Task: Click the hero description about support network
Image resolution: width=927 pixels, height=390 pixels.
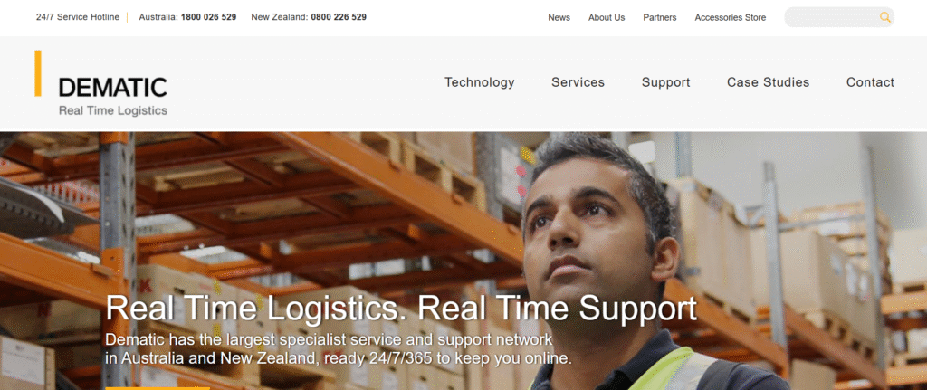Action: [x=339, y=349]
